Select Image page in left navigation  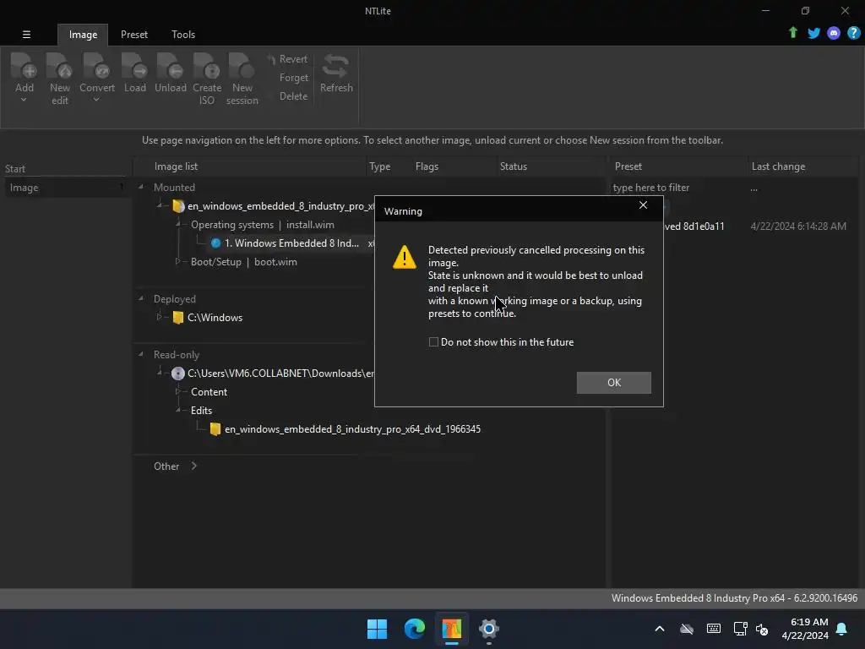[66, 188]
